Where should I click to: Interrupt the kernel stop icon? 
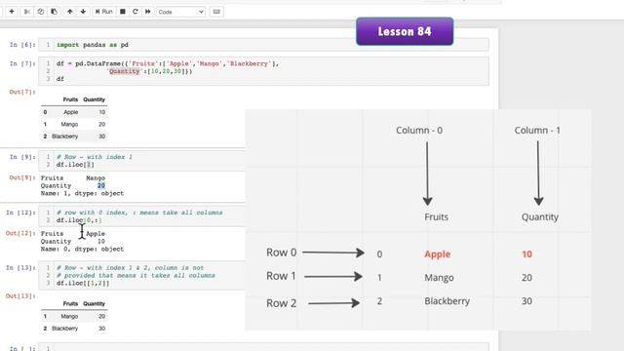click(x=123, y=12)
